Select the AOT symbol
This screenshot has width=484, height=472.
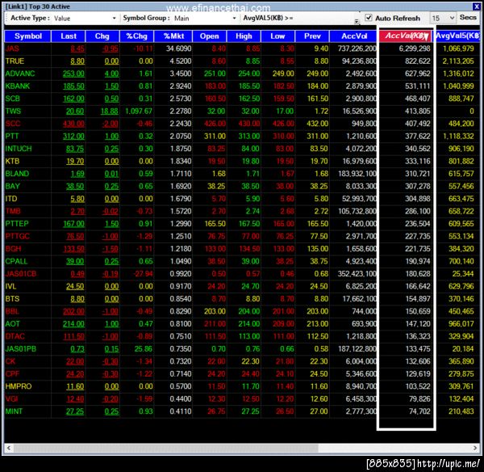point(12,324)
